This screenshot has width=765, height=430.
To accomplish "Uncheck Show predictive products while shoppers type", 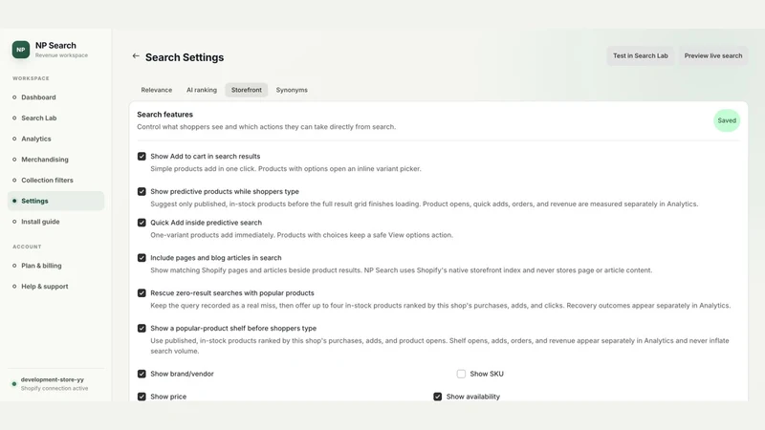I will 142,192.
